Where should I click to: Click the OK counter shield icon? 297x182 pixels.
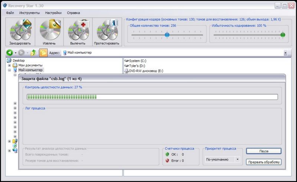(x=167, y=154)
